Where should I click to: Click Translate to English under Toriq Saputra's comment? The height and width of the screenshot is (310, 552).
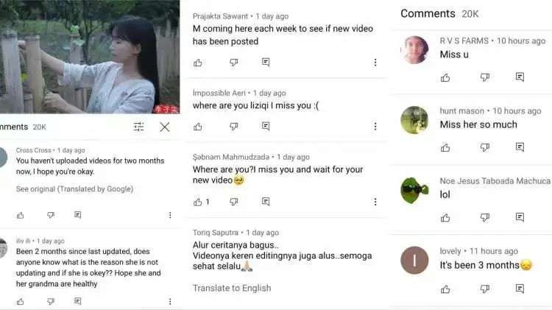[232, 288]
